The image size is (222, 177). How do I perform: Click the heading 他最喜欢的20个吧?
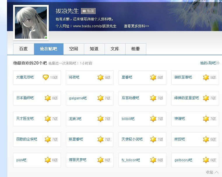[x=30, y=63]
